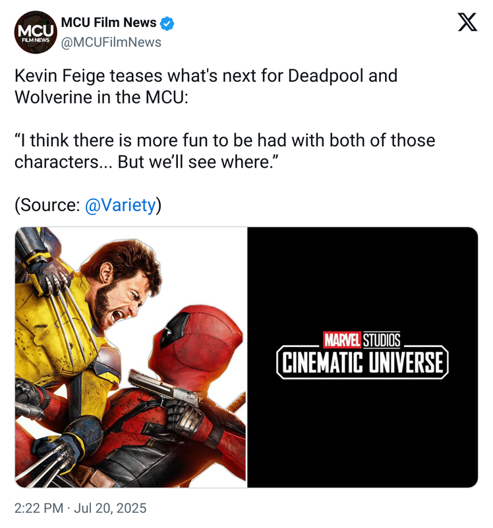Open the MCU Film News profile avatar

[36, 32]
